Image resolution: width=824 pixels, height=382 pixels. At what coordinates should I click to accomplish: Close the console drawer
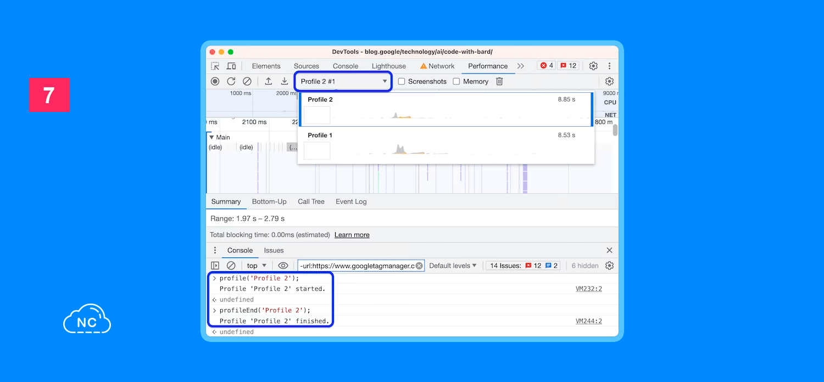coord(609,250)
